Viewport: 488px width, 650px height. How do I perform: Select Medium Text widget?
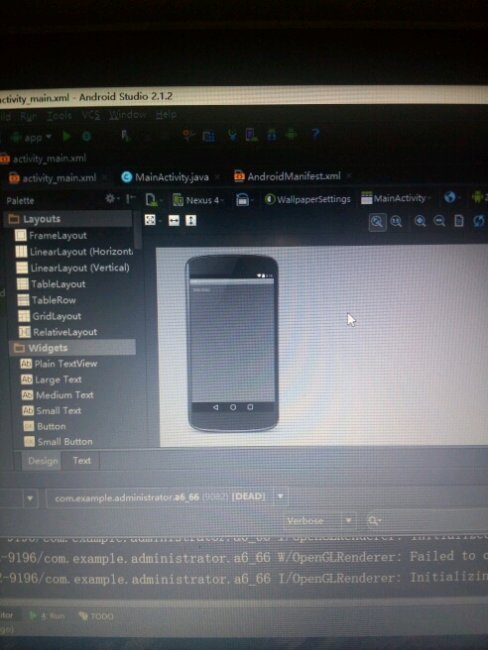click(58, 395)
